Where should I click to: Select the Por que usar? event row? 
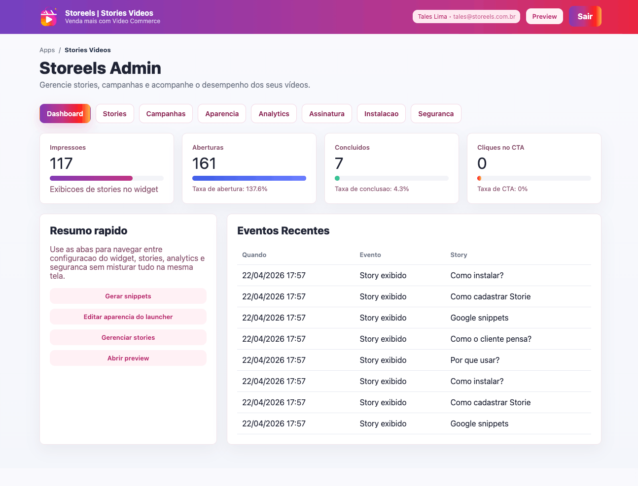coord(414,360)
